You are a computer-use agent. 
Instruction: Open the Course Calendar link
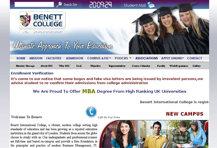pyautogui.click(x=141, y=66)
